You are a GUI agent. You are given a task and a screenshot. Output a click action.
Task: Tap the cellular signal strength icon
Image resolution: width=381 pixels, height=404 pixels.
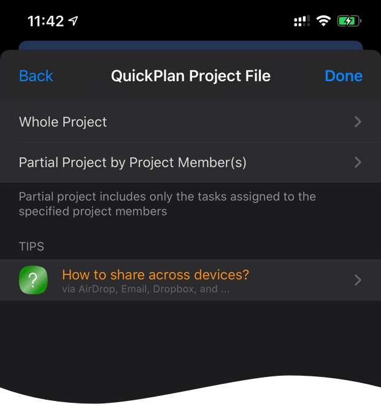[301, 21]
